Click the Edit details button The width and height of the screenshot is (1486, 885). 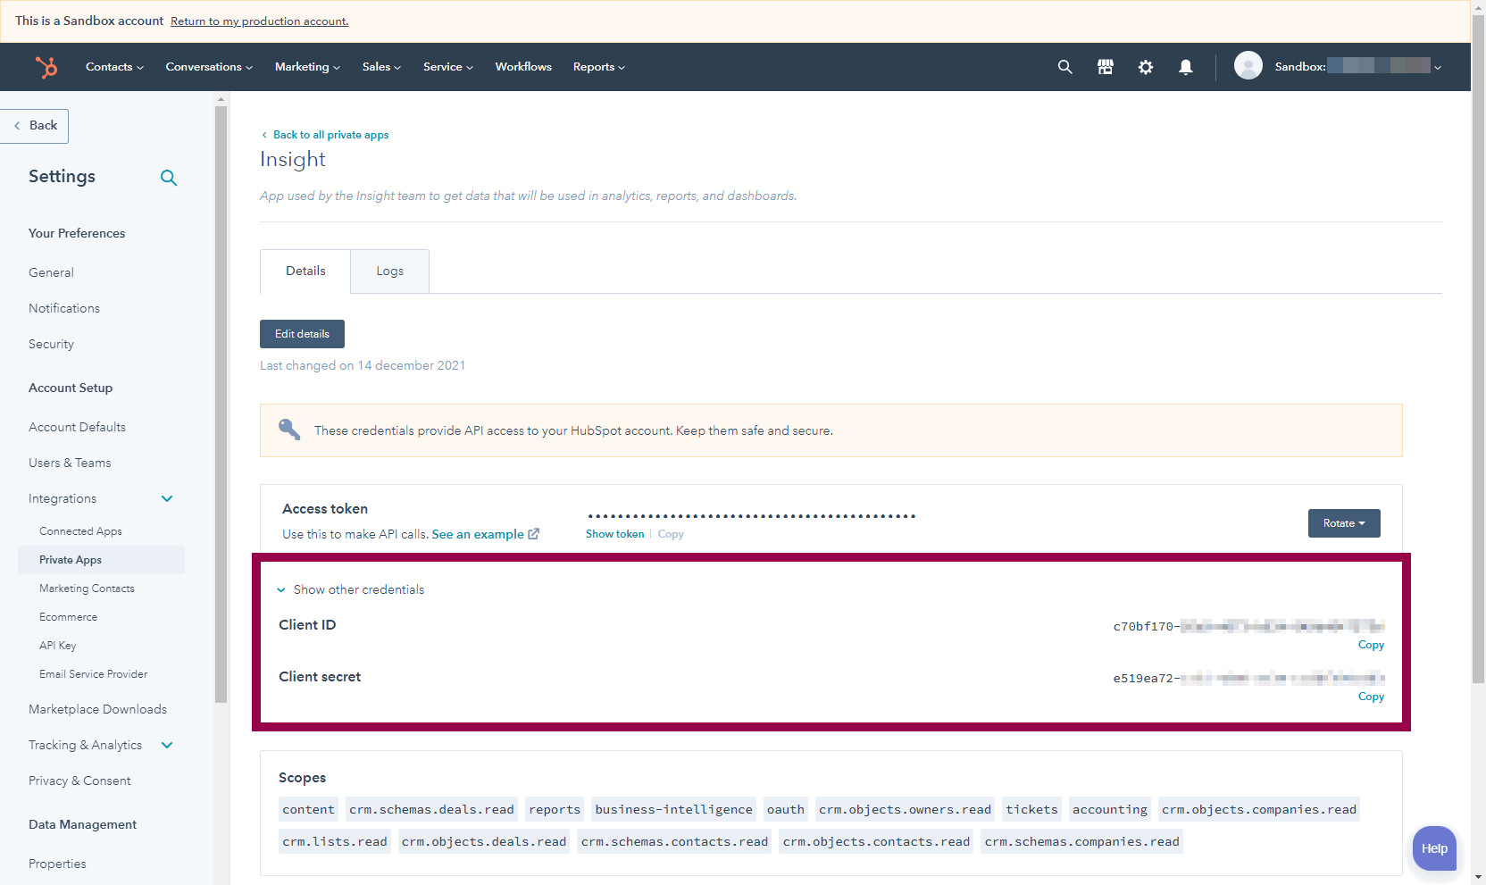tap(302, 334)
